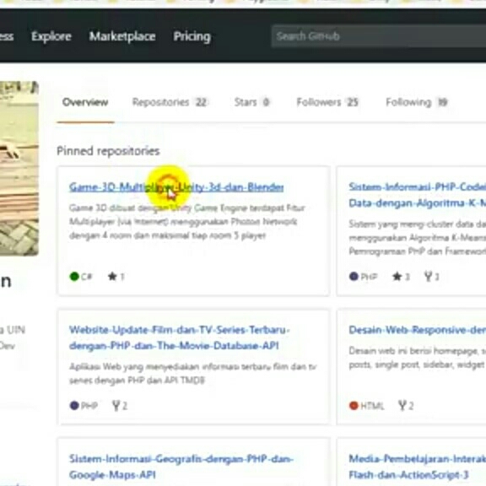Image resolution: width=486 pixels, height=486 pixels.
Task: Click the PHP language dot on Sistem-Informasi card
Action: pyautogui.click(x=354, y=276)
